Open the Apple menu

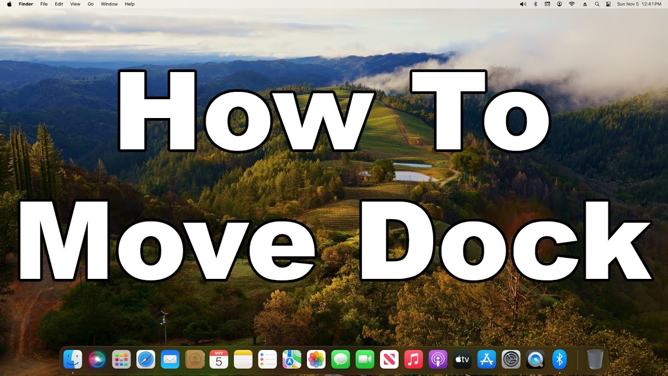click(9, 4)
